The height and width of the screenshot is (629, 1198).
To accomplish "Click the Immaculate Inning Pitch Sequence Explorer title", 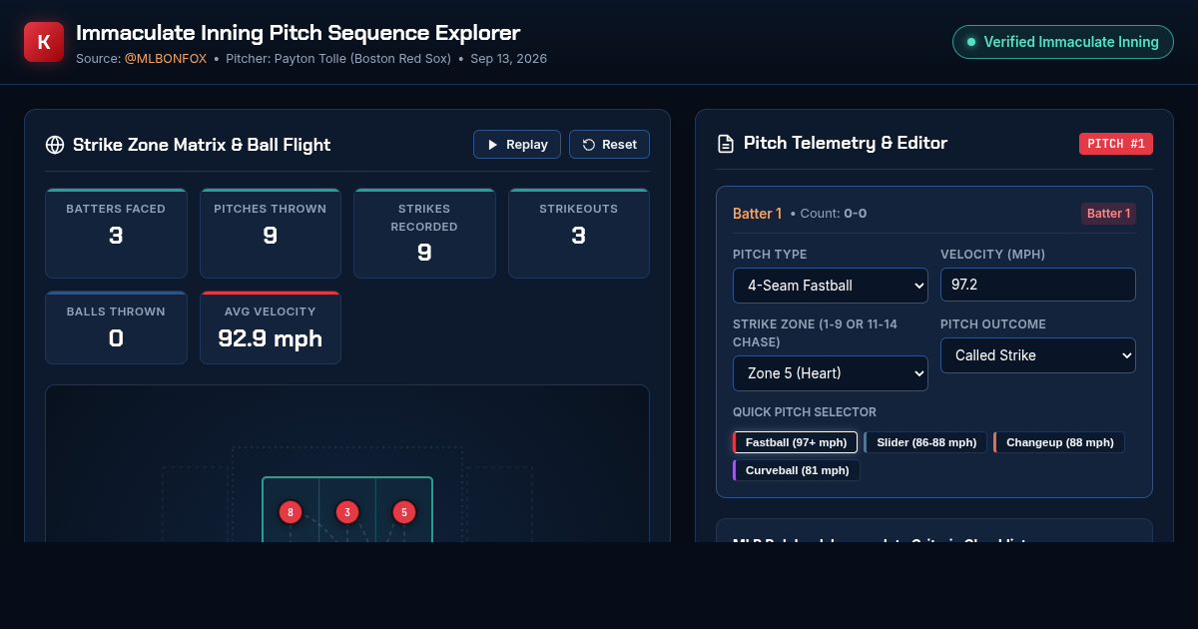I will tap(298, 33).
